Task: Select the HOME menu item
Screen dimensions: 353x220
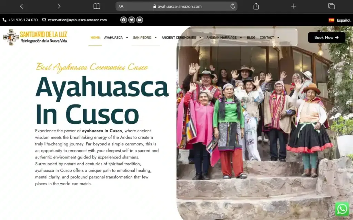Action: (95, 37)
